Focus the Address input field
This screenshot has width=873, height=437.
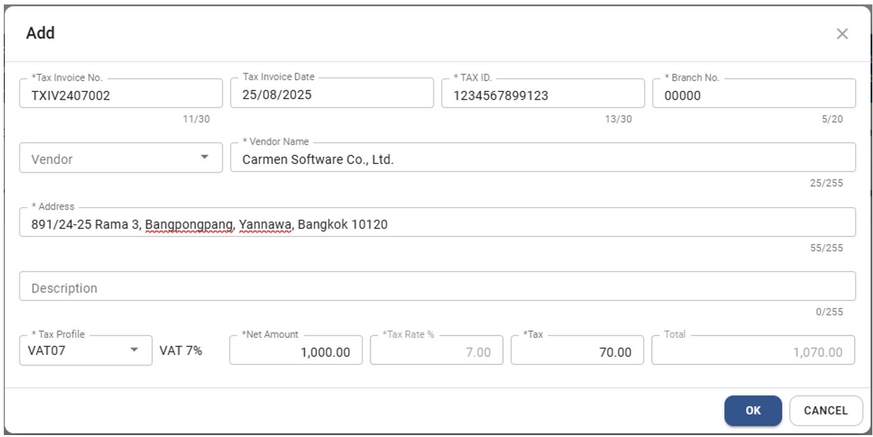coord(437,224)
